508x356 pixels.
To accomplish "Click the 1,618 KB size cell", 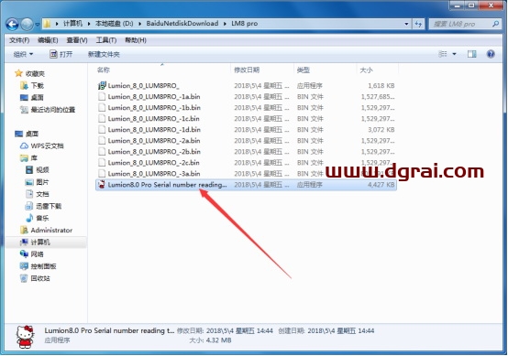I will click(x=381, y=86).
